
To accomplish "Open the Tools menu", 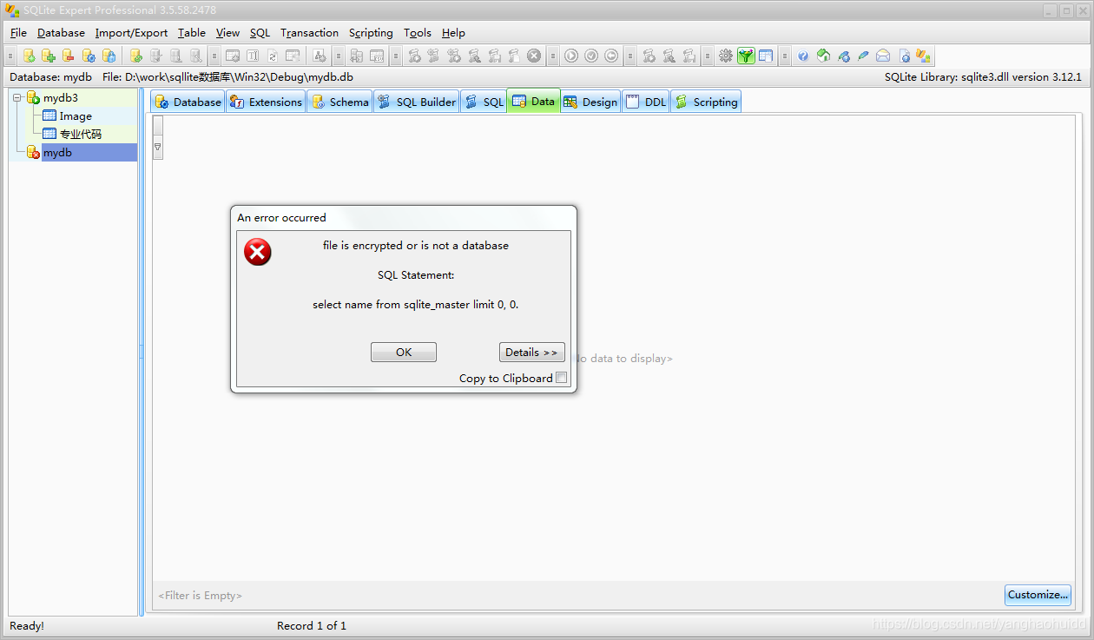I will click(418, 33).
